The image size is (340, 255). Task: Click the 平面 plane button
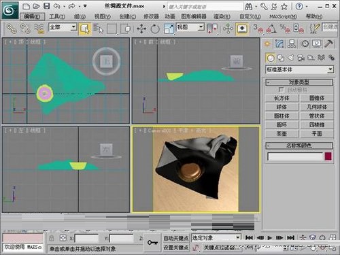pyautogui.click(x=317, y=134)
